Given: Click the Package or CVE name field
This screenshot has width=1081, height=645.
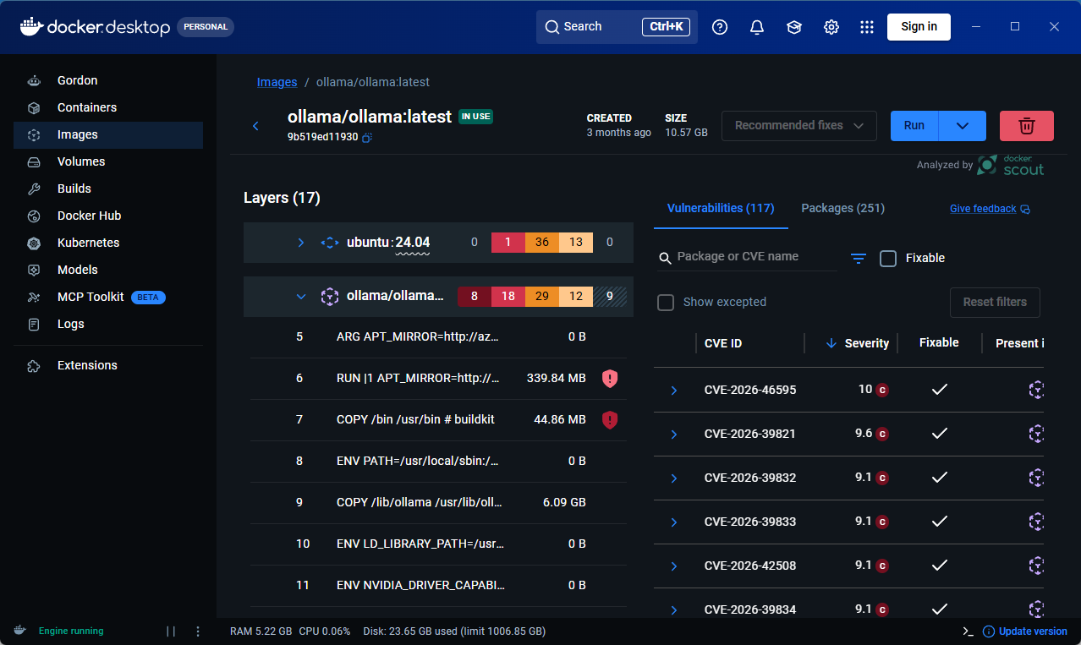Looking at the screenshot, I should [x=748, y=257].
